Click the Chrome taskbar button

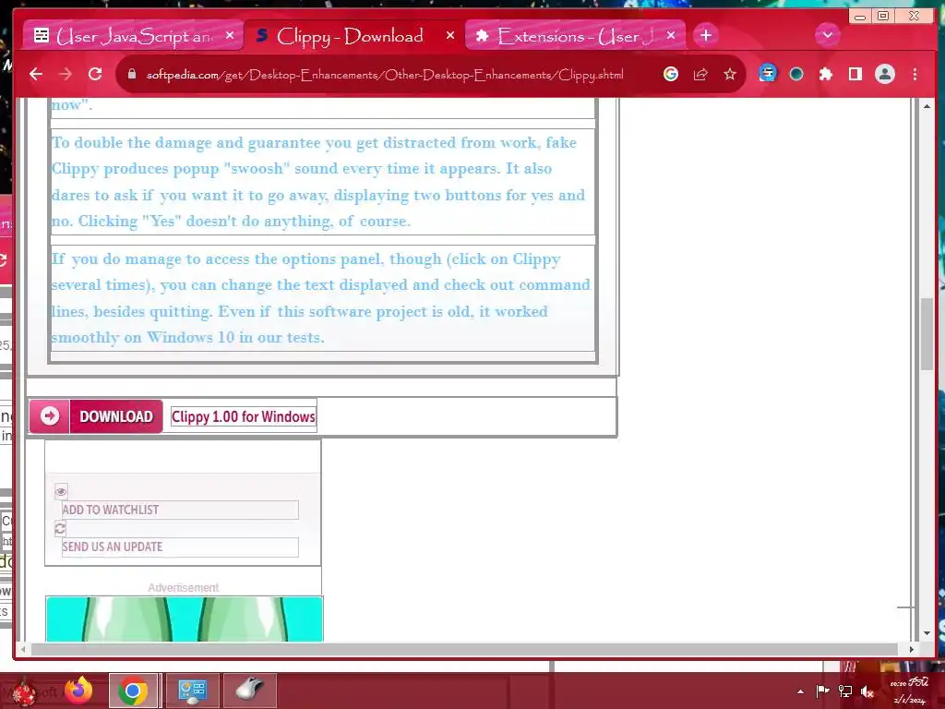133,691
